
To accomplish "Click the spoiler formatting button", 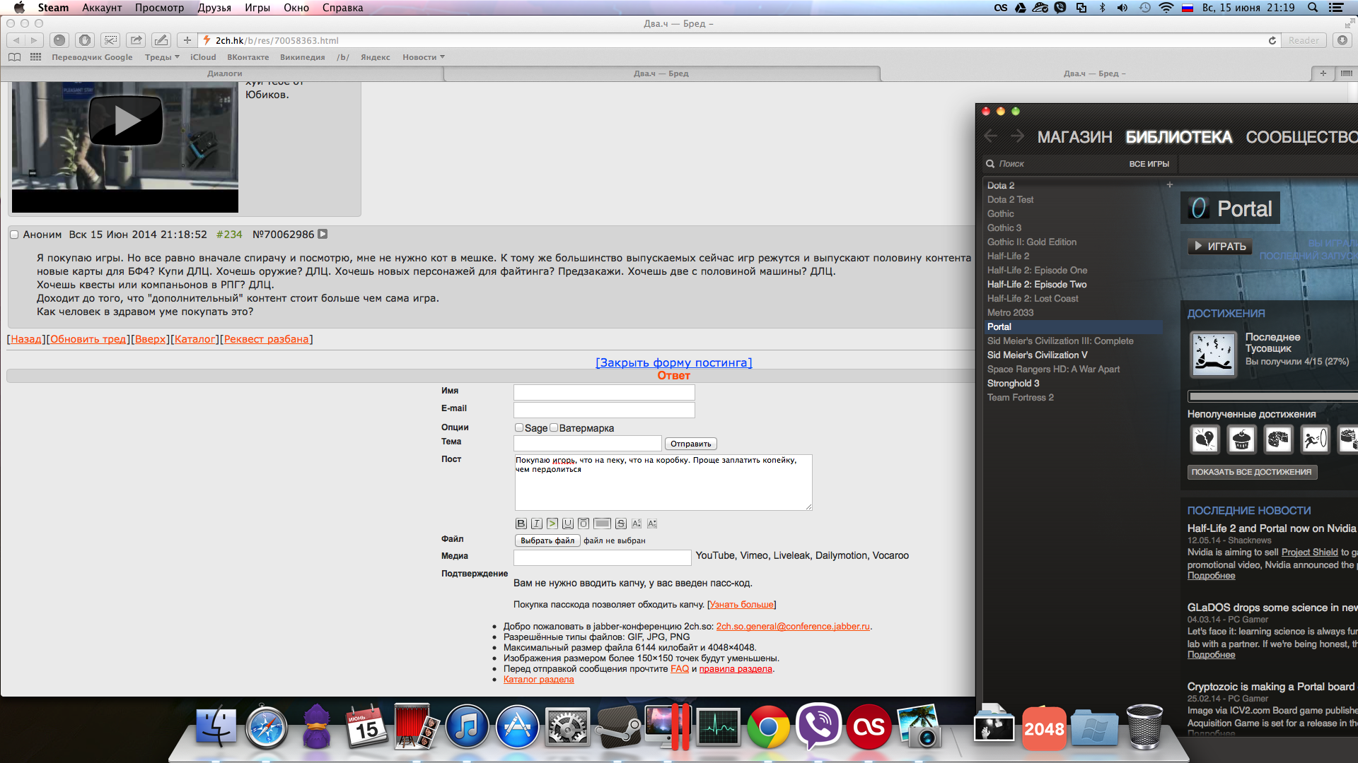I will tap(602, 524).
